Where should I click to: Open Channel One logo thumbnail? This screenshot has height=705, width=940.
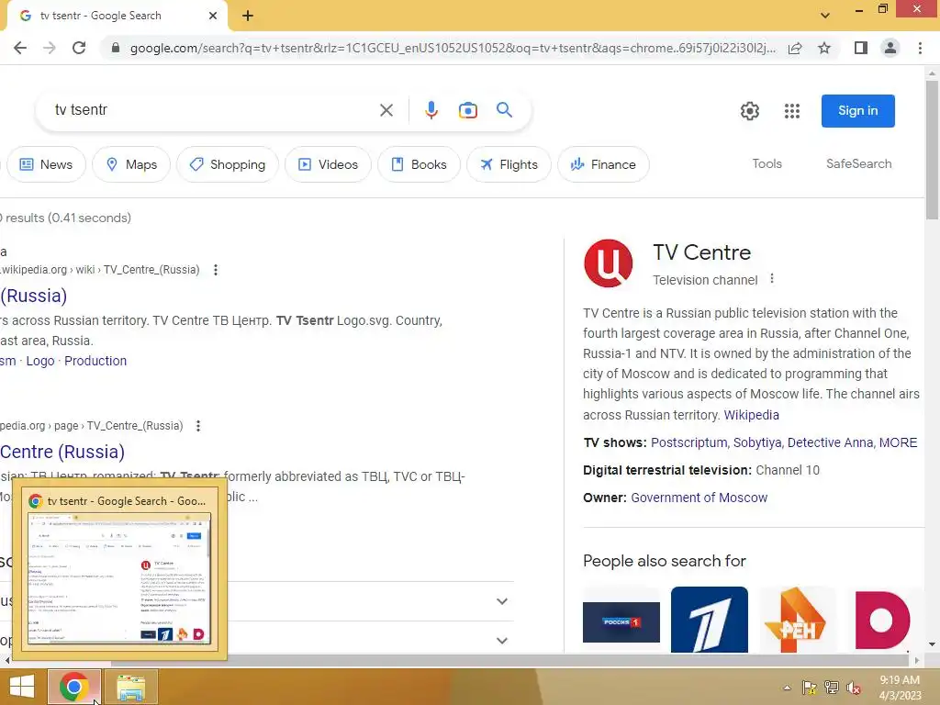pyautogui.click(x=710, y=620)
